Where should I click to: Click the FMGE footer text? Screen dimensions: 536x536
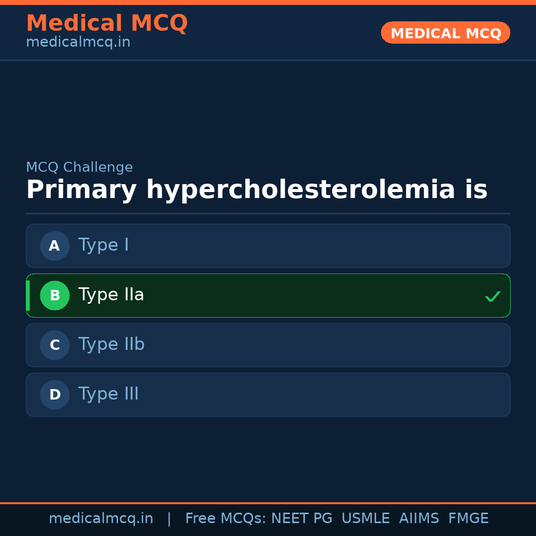[468, 518]
